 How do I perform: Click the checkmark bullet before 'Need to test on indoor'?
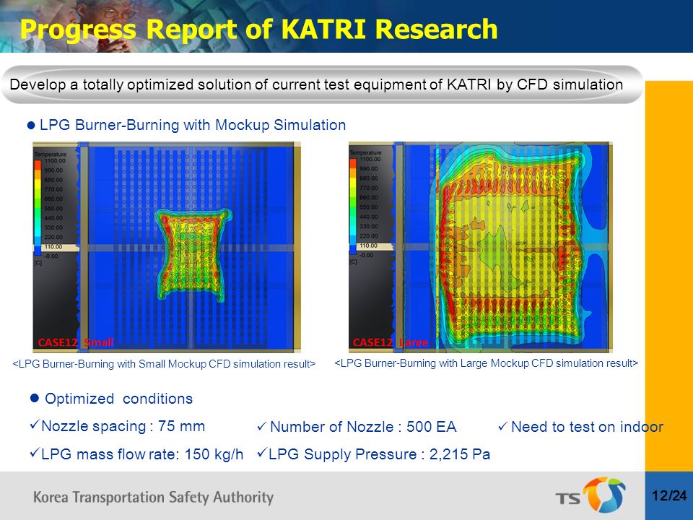tap(502, 427)
